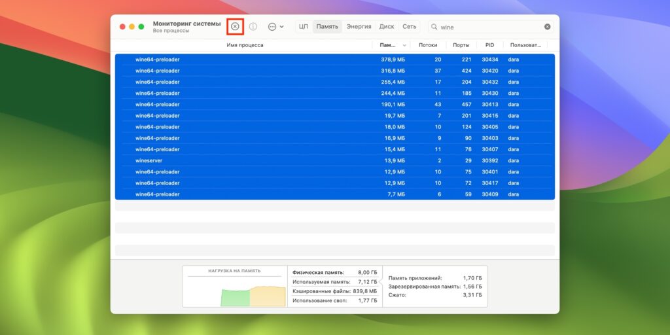The height and width of the screenshot is (335, 670).
Task: Select the wineserver process row
Action: pos(335,161)
